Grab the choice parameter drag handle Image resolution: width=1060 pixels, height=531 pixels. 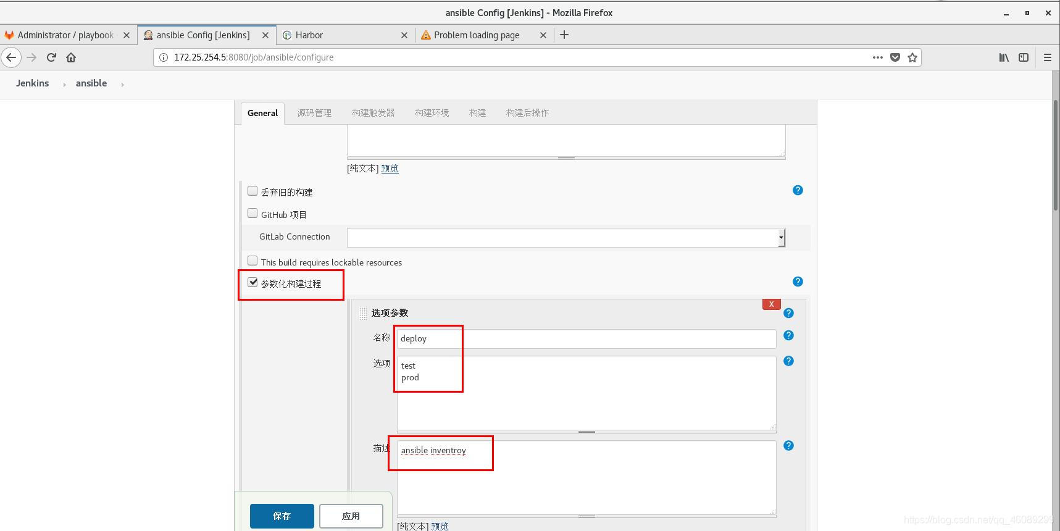coord(363,314)
